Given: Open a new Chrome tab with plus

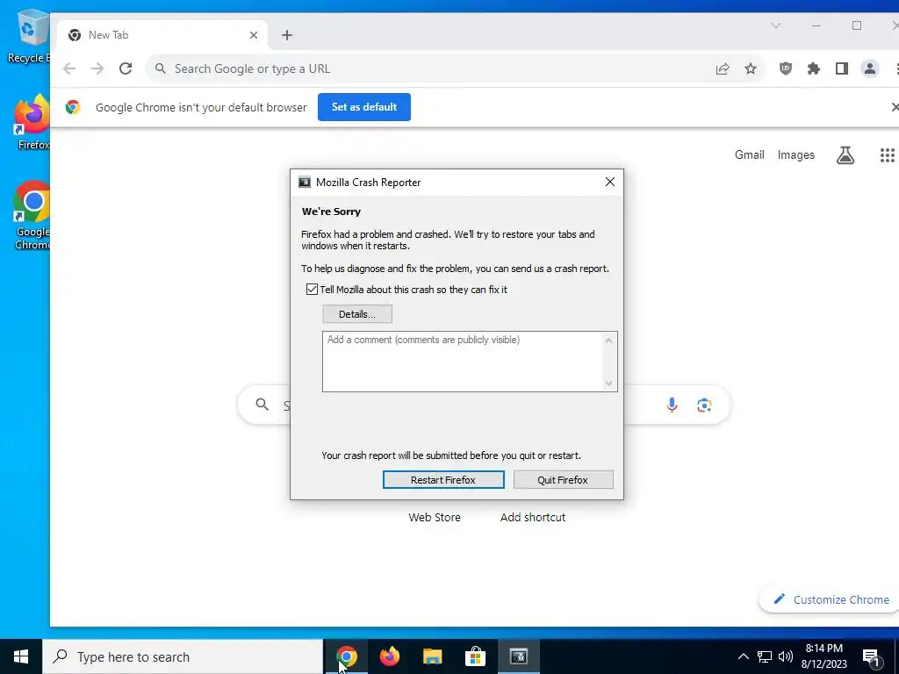Looking at the screenshot, I should pyautogui.click(x=287, y=35).
